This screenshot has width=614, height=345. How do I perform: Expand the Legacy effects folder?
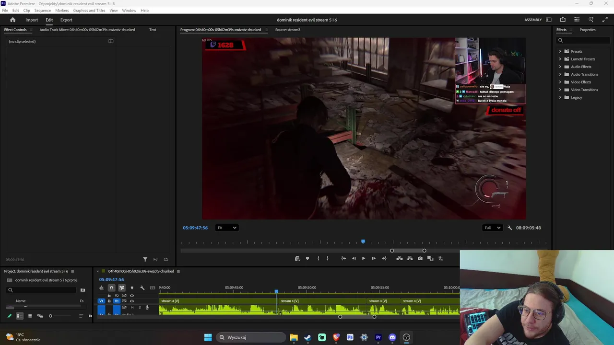point(560,97)
